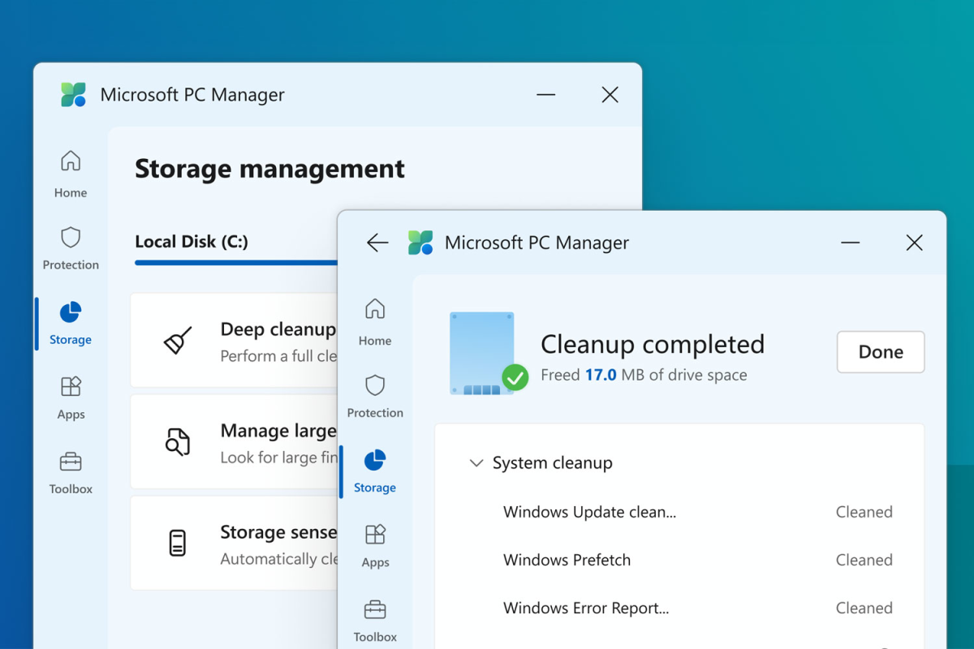This screenshot has height=649, width=974.
Task: Click Home icon in Storage management window sidebar
Action: coord(71,162)
